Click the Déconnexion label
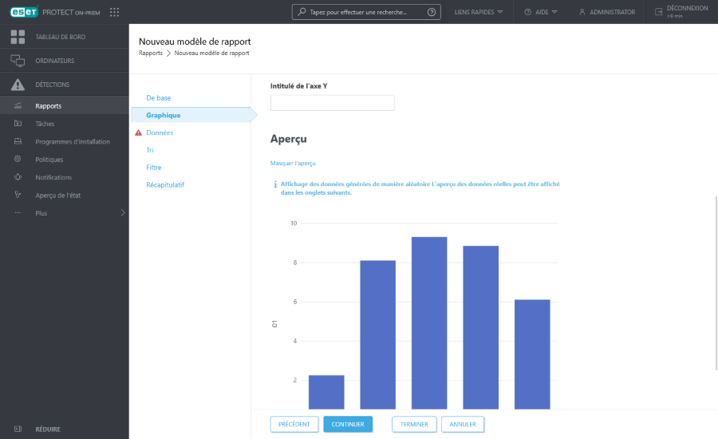The height and width of the screenshot is (439, 718). pyautogui.click(x=687, y=8)
